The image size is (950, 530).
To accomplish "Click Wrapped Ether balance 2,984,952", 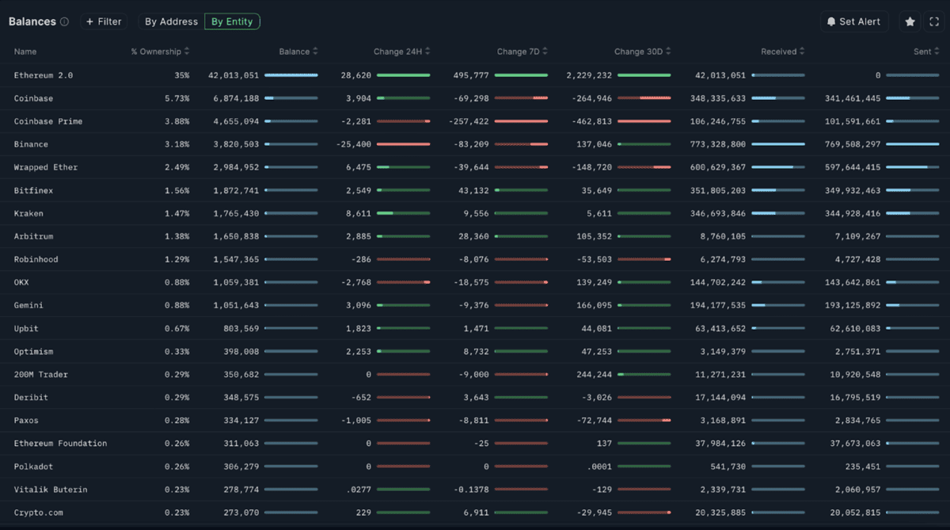I will tap(236, 167).
